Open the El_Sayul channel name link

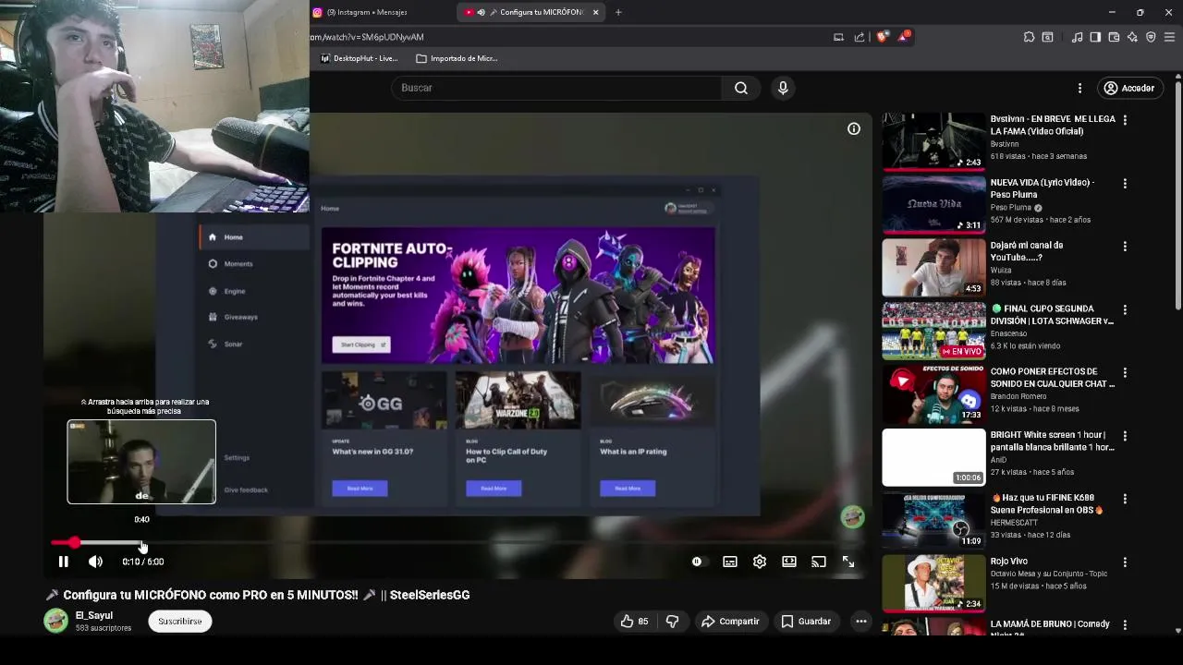(x=94, y=615)
